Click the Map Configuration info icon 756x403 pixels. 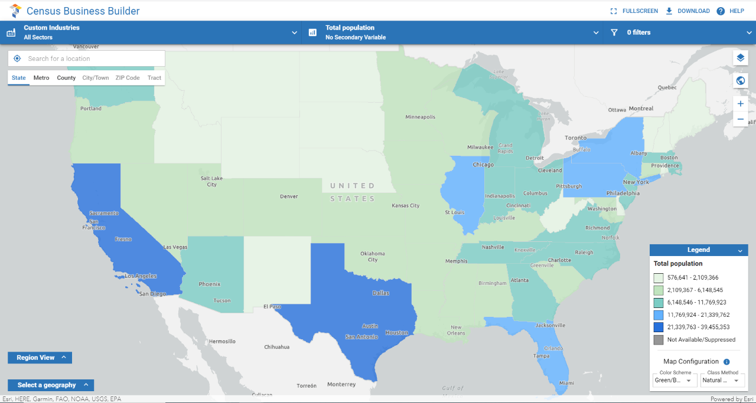pos(726,362)
